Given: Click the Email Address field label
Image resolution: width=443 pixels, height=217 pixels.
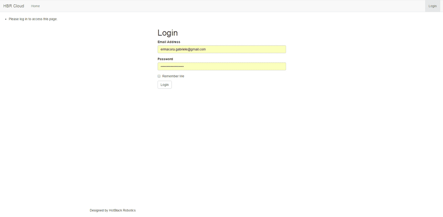Looking at the screenshot, I should [169, 42].
